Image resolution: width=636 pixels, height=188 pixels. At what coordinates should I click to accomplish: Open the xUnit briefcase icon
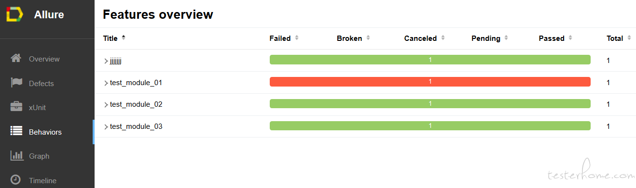pos(16,107)
